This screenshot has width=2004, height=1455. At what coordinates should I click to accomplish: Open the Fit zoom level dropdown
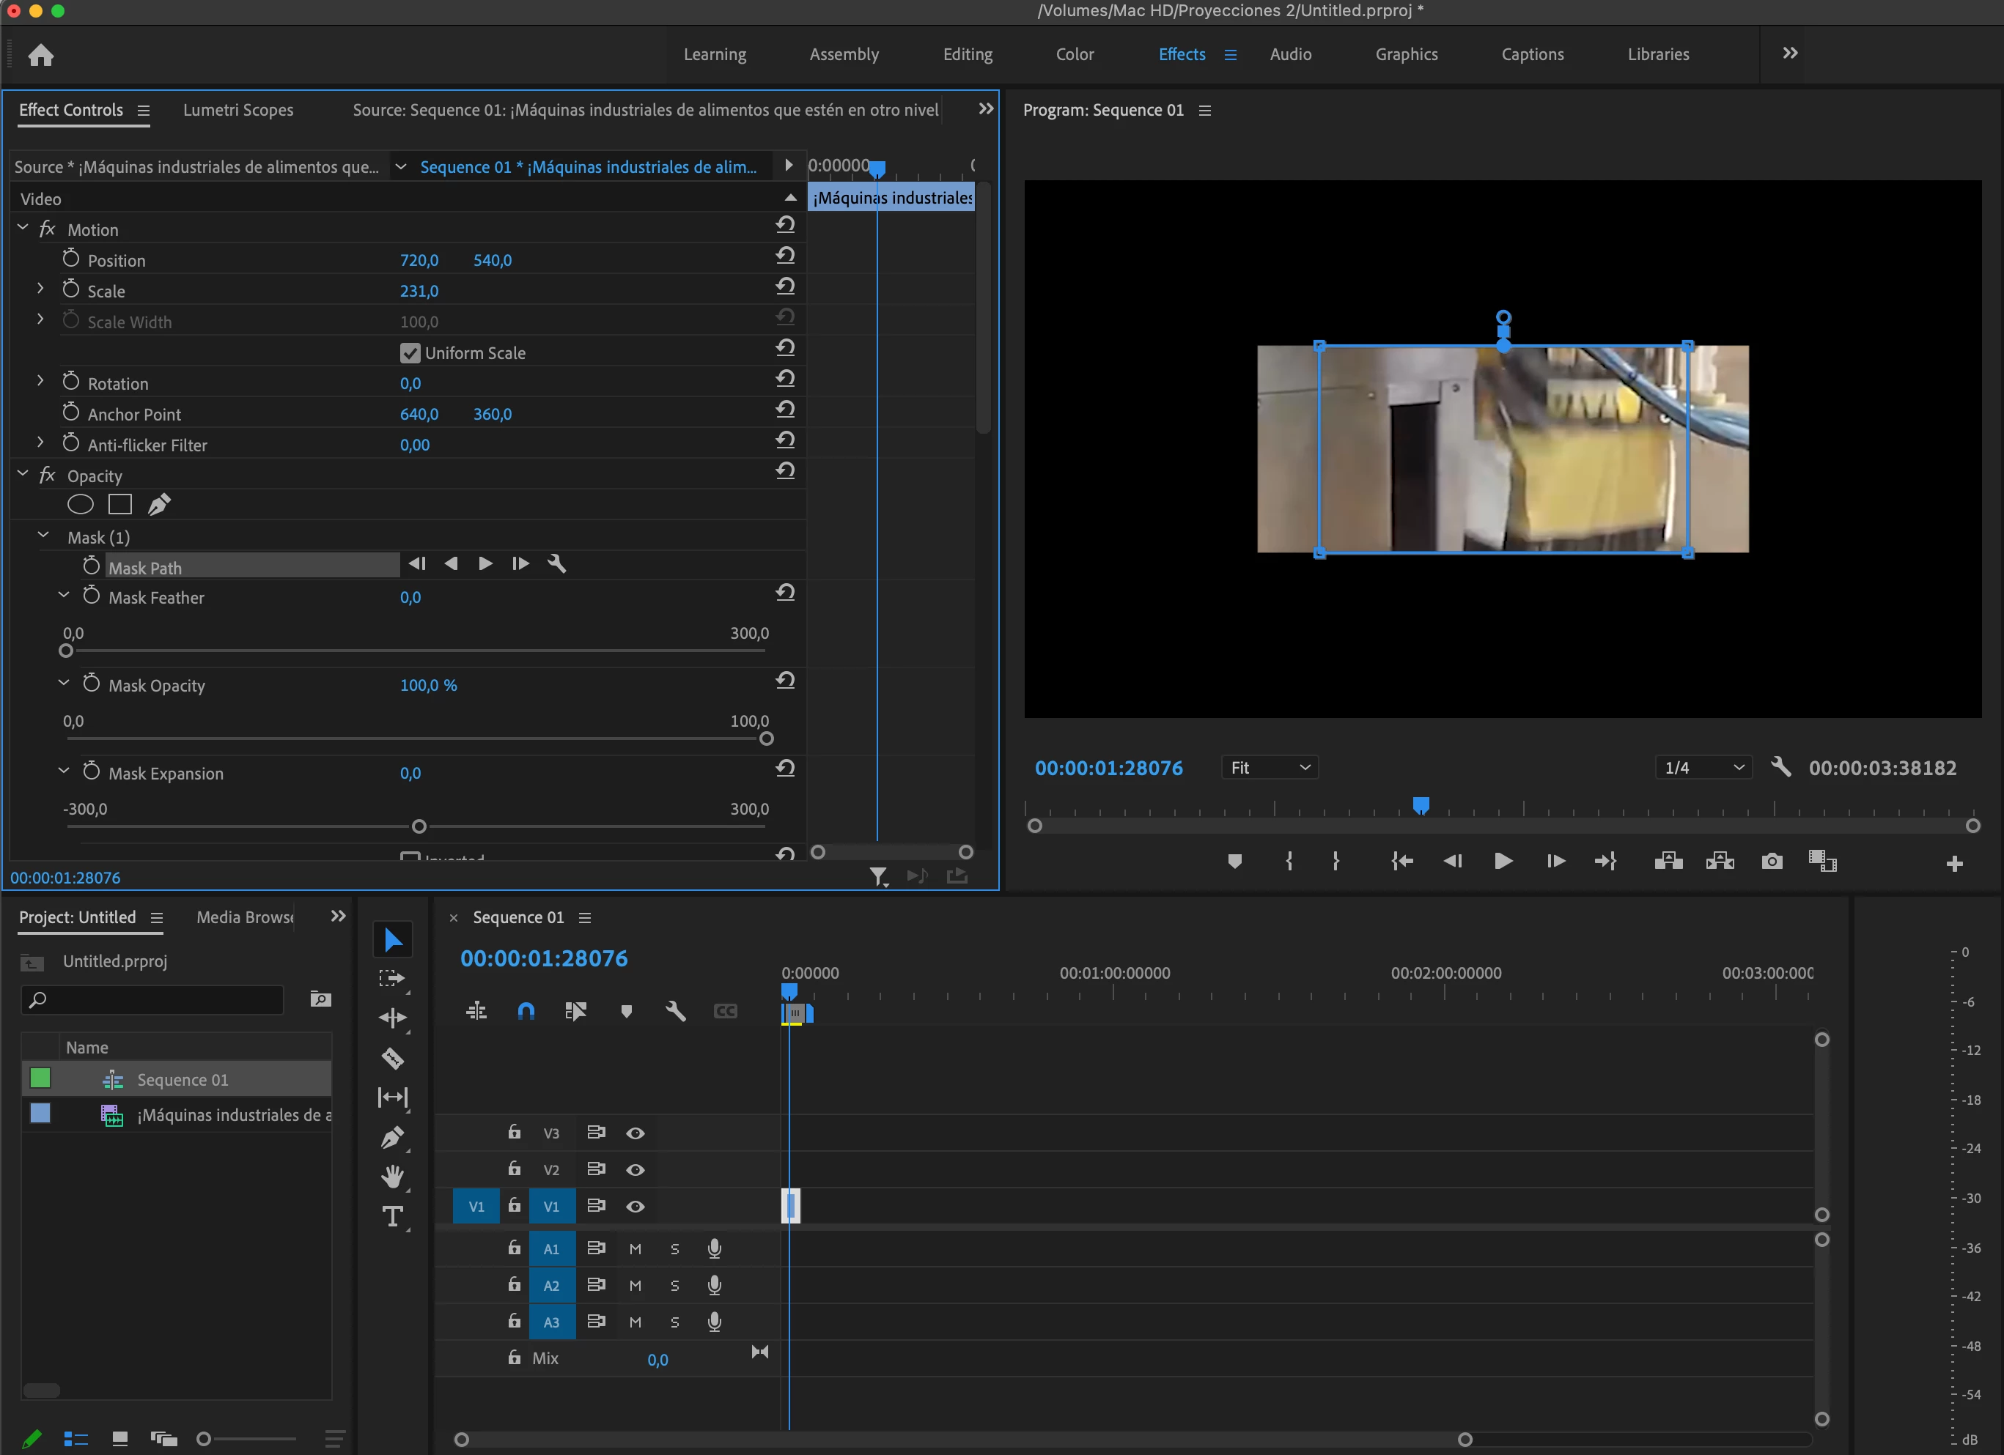pos(1269,768)
